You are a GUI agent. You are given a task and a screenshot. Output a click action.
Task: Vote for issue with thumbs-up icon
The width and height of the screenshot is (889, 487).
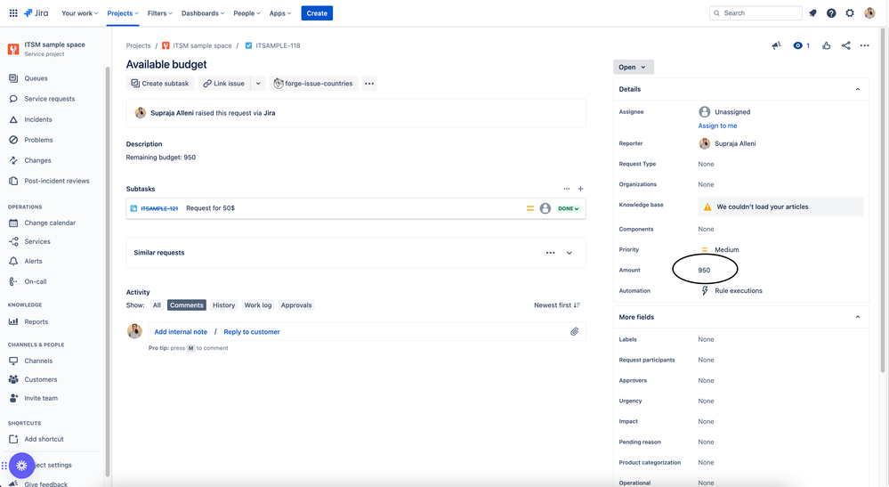click(827, 45)
